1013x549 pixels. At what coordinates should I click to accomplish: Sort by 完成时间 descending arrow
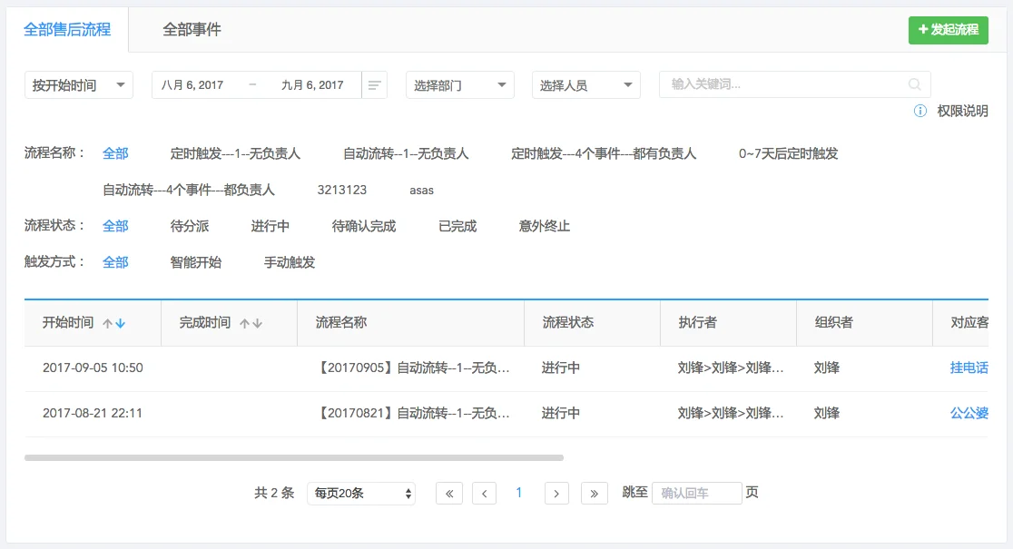coord(257,323)
